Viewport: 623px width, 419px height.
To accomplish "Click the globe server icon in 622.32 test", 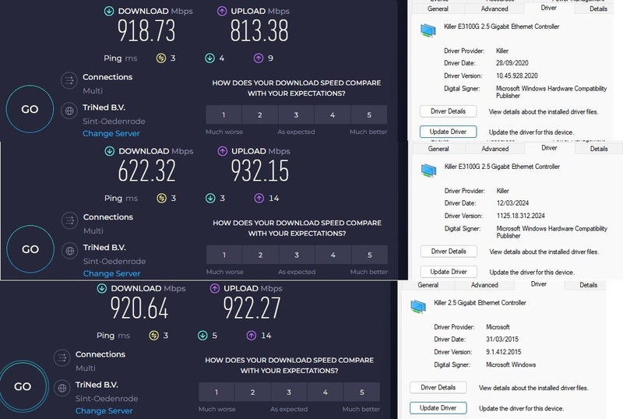I will coord(69,251).
